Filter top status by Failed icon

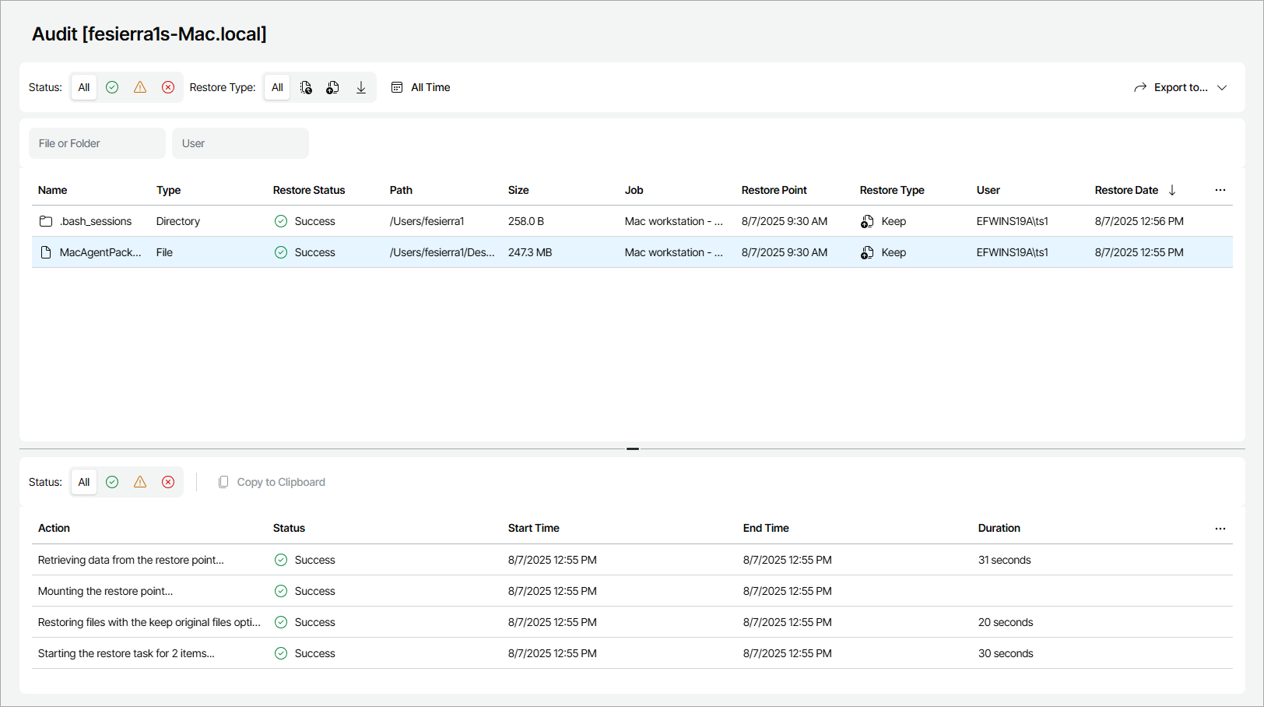coord(168,87)
